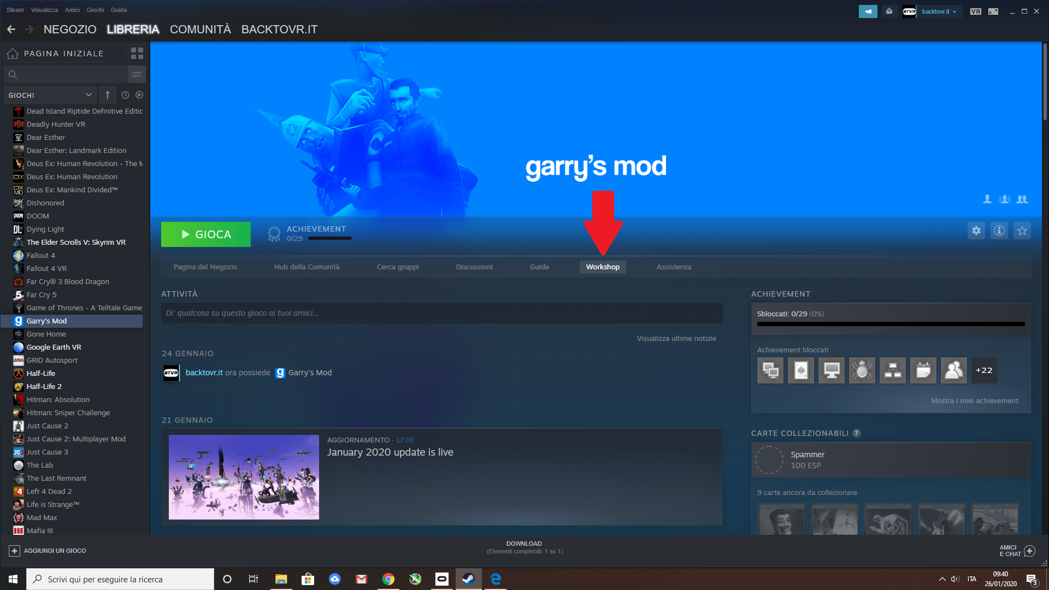
Task: Click the help icon next to Carte Collezionabili
Action: (x=857, y=433)
